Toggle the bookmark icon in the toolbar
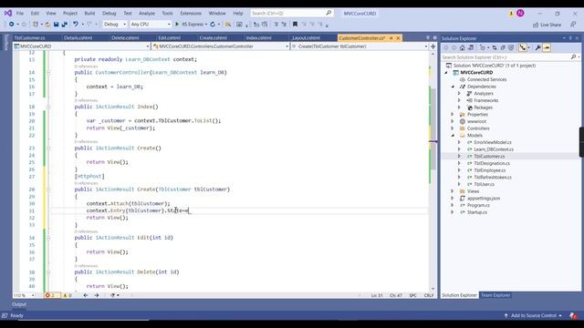 pos(295,25)
